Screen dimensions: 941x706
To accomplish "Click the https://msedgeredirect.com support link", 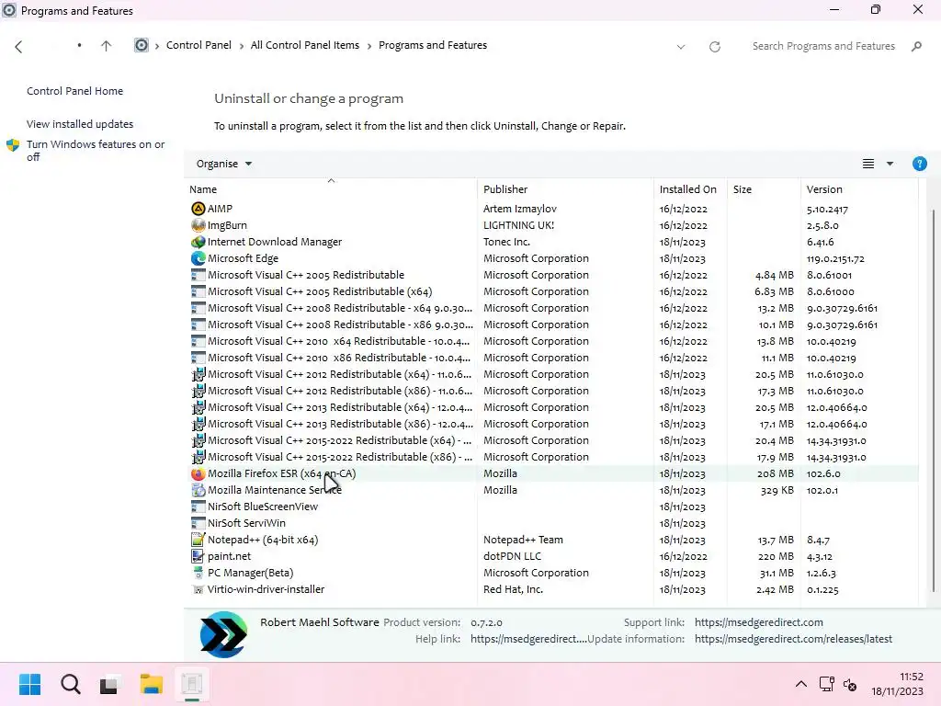I will (x=758, y=622).
